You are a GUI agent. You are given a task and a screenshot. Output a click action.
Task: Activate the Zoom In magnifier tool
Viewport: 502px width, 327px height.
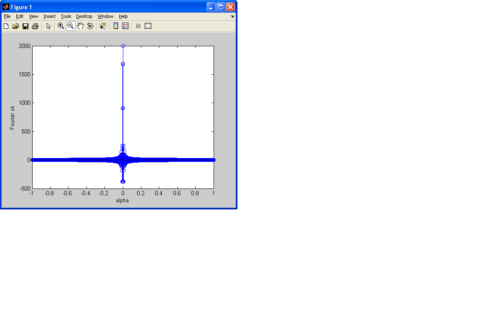(61, 26)
